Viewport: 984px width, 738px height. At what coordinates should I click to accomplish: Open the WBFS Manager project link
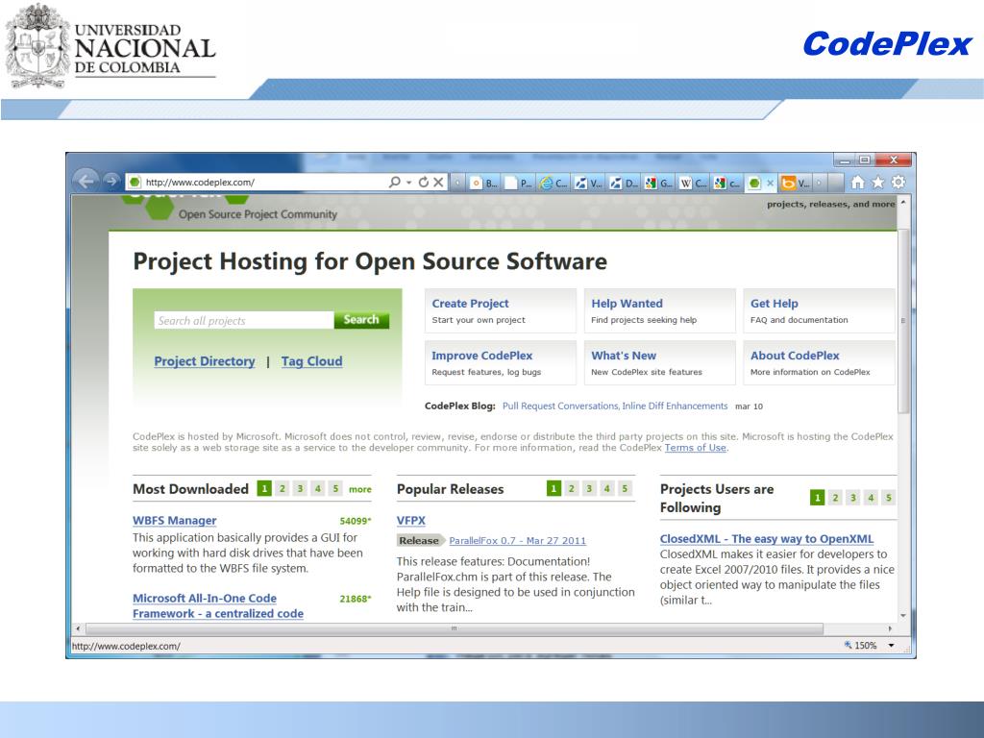[x=175, y=520]
